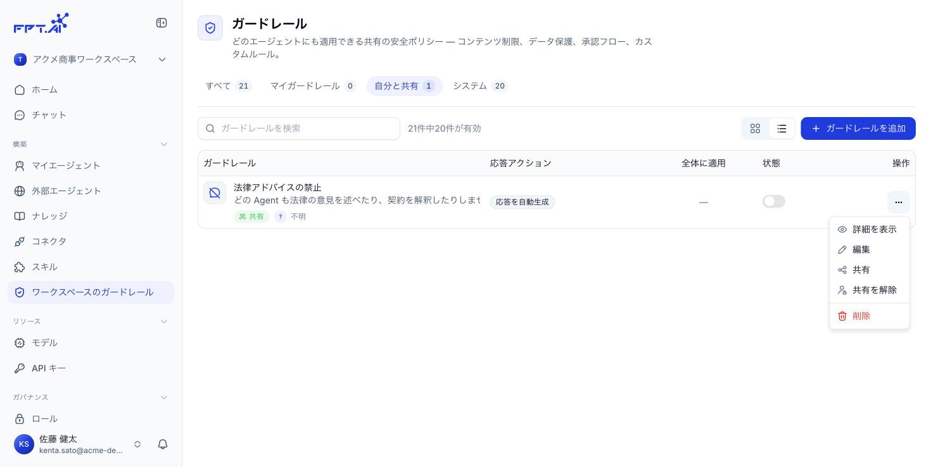Collapse the ガバナンス section
931x467 pixels.
pyautogui.click(x=164, y=397)
